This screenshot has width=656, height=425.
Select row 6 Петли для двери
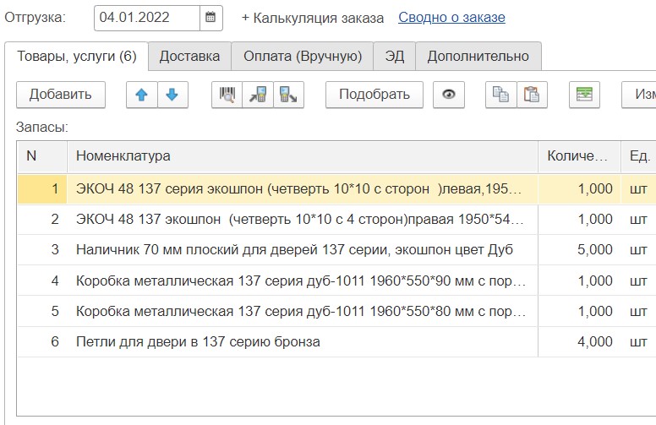pos(198,342)
